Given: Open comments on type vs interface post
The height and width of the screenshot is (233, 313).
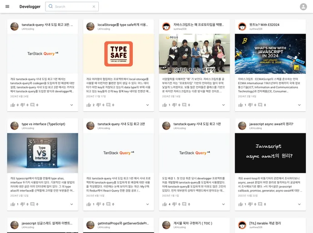Looking at the screenshot, I should [x=32, y=204].
